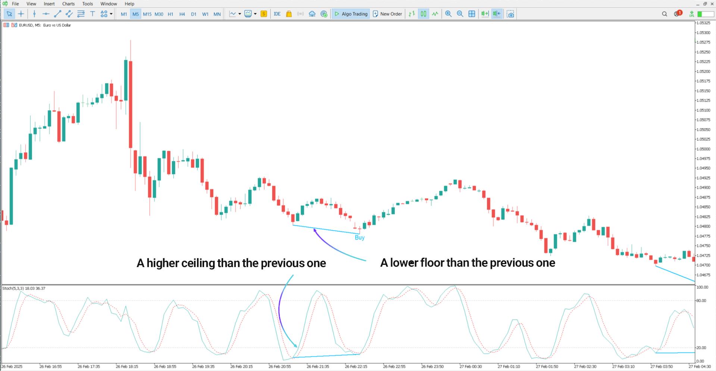Viewport: 716px width, 371px height.
Task: Open the MetaEditor IDE
Action: 277,14
